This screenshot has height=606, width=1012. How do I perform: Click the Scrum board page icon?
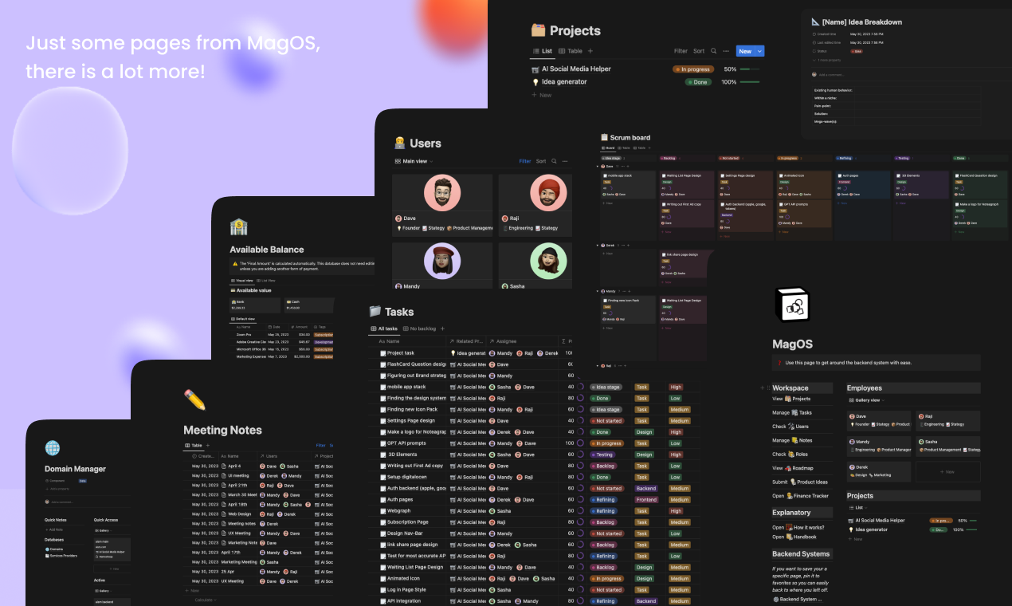point(604,137)
